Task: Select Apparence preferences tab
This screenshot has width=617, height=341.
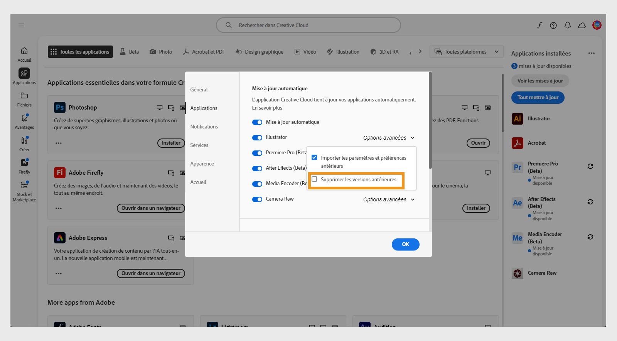Action: click(202, 164)
